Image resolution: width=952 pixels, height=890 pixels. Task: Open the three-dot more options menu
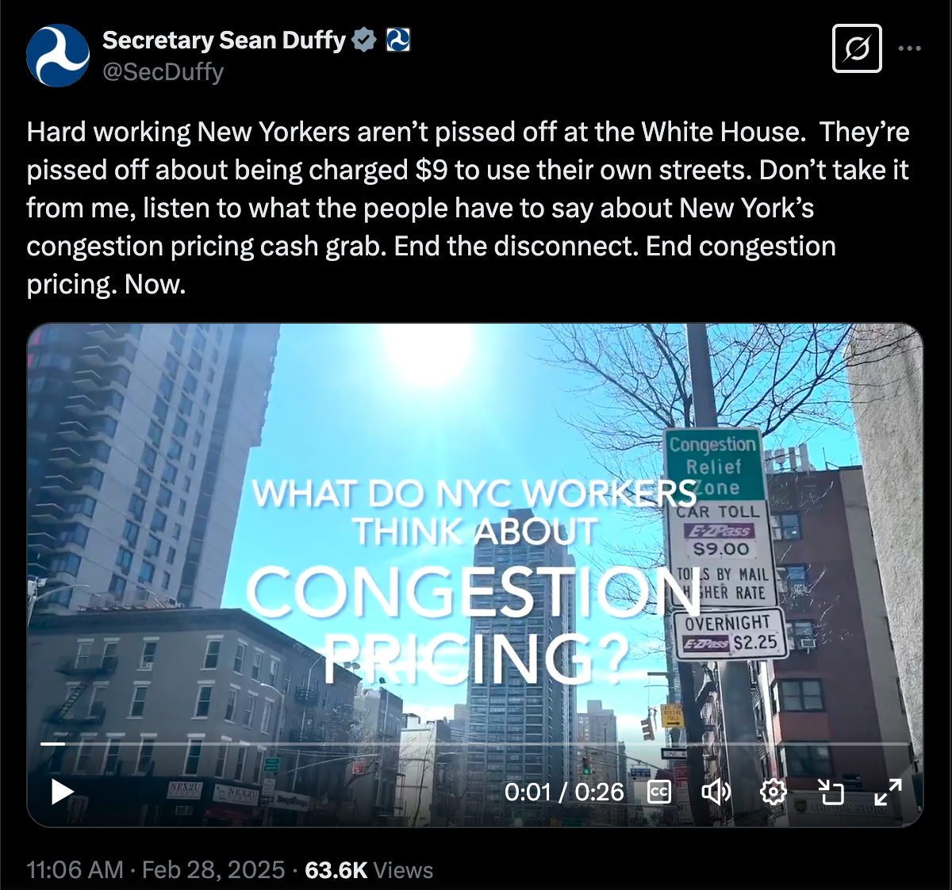910,48
